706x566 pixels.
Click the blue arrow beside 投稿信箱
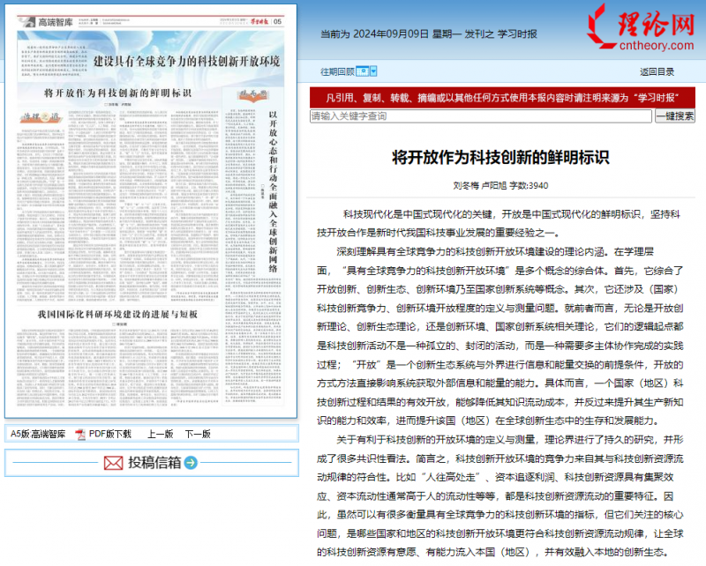point(192,463)
